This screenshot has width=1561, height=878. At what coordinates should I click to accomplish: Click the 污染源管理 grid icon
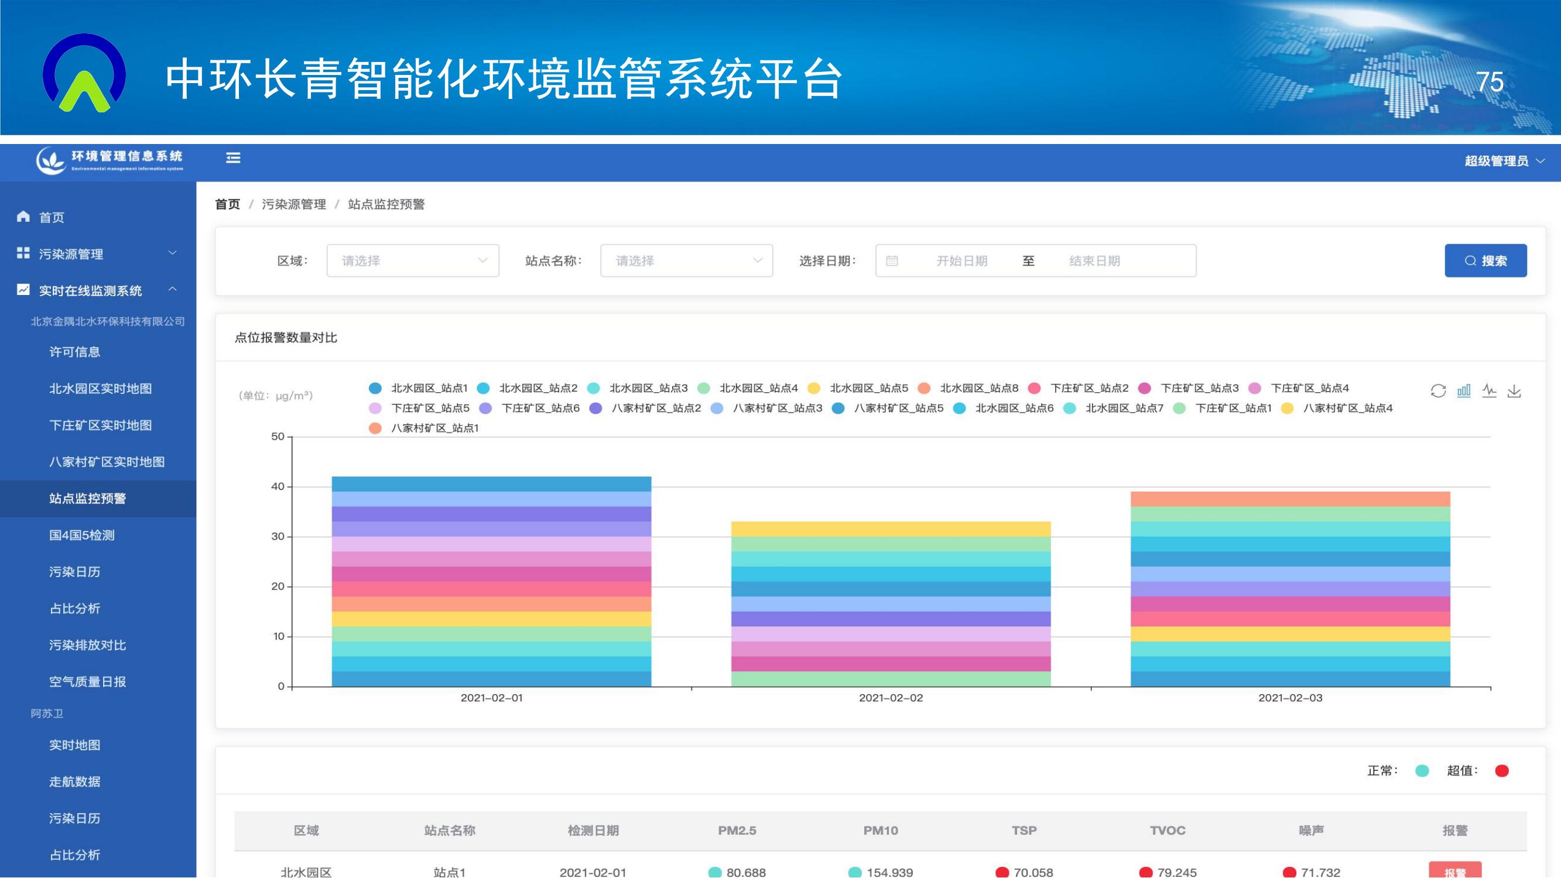click(23, 253)
